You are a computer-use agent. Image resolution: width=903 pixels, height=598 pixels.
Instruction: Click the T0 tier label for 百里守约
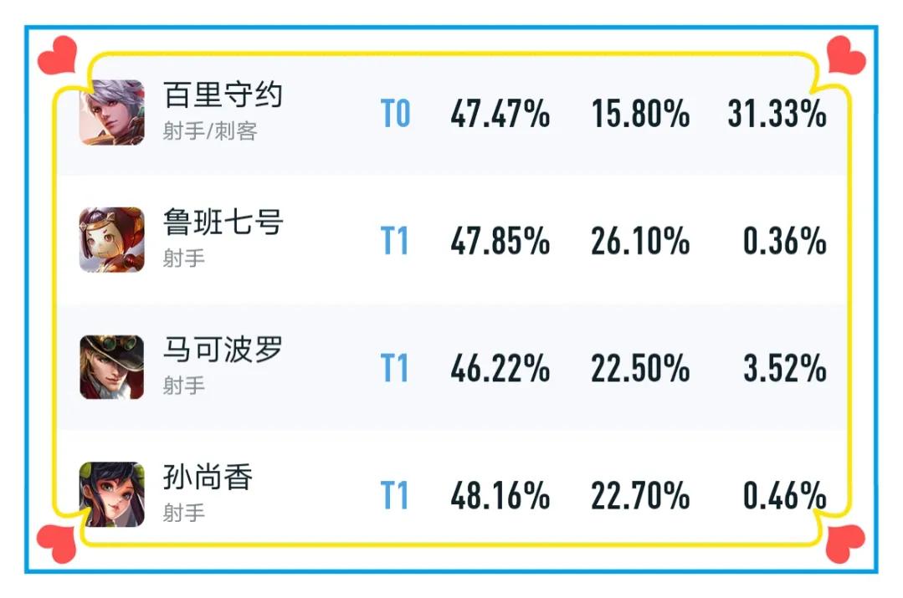point(396,114)
